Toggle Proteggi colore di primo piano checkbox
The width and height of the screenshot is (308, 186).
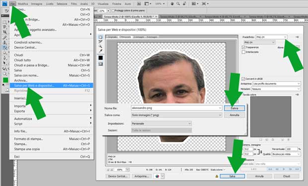point(113,10)
